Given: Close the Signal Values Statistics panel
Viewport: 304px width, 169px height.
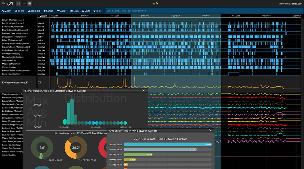Looking at the screenshot, I should [x=143, y=91].
